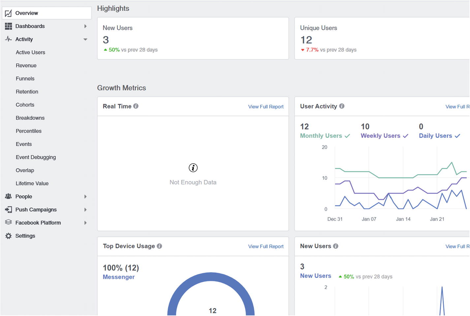Click info icon beside Top Device Usage

tap(159, 246)
